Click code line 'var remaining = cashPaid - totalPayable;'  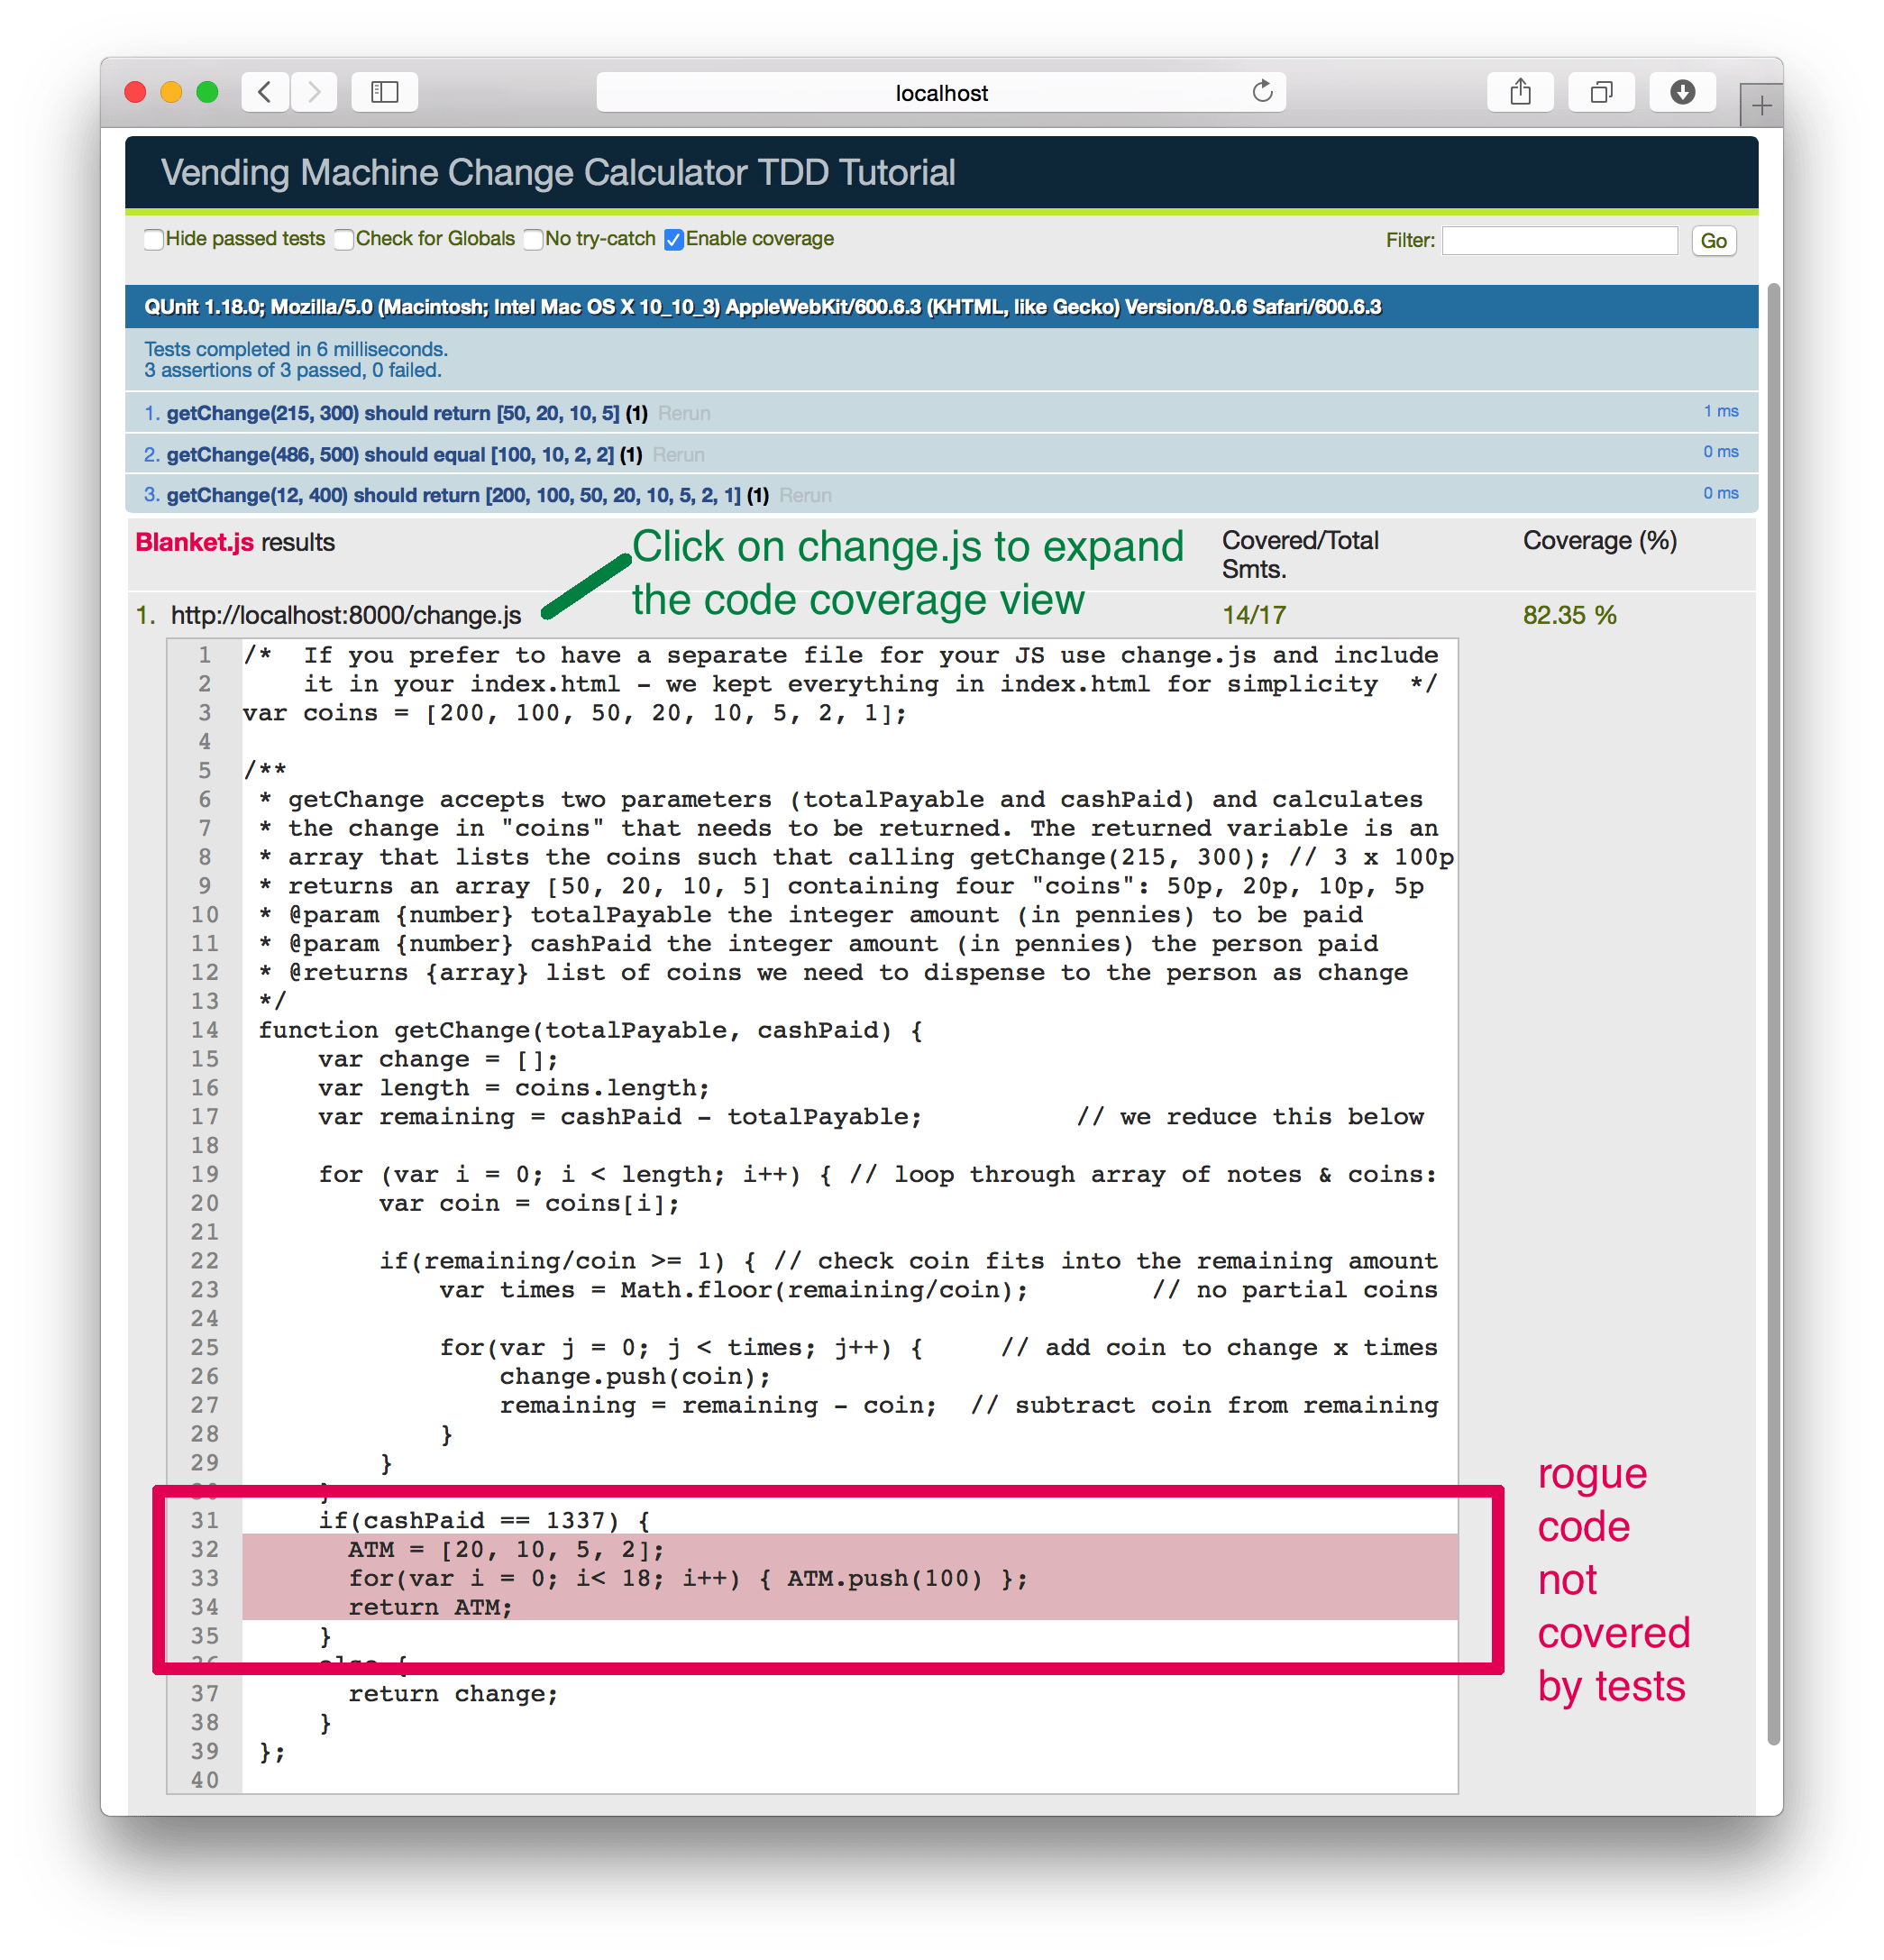[x=620, y=1116]
